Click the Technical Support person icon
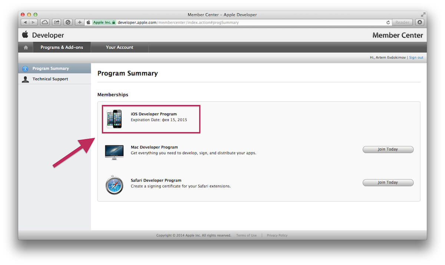This screenshot has height=265, width=445. click(25, 79)
